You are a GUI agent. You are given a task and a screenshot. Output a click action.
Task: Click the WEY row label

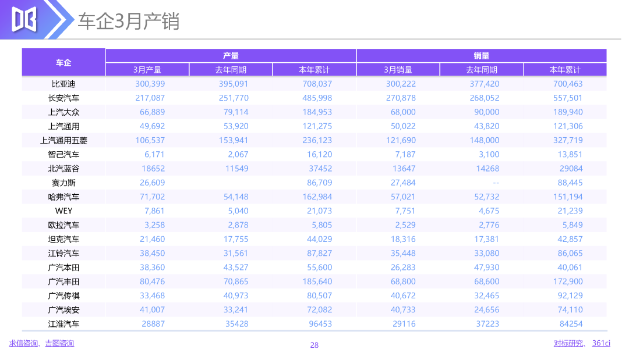point(63,211)
